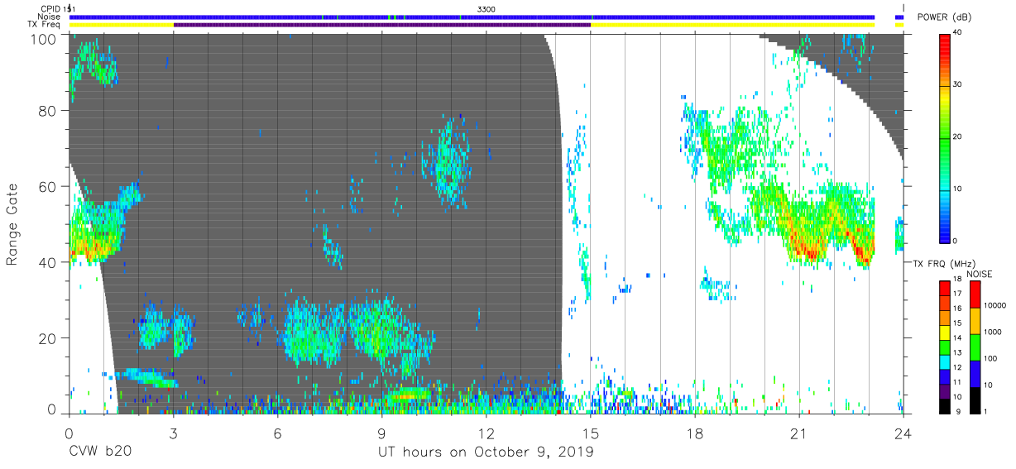Click the blue Noise strip above the plot
Image resolution: width=1016 pixels, height=469 pixels.
coord(472,17)
